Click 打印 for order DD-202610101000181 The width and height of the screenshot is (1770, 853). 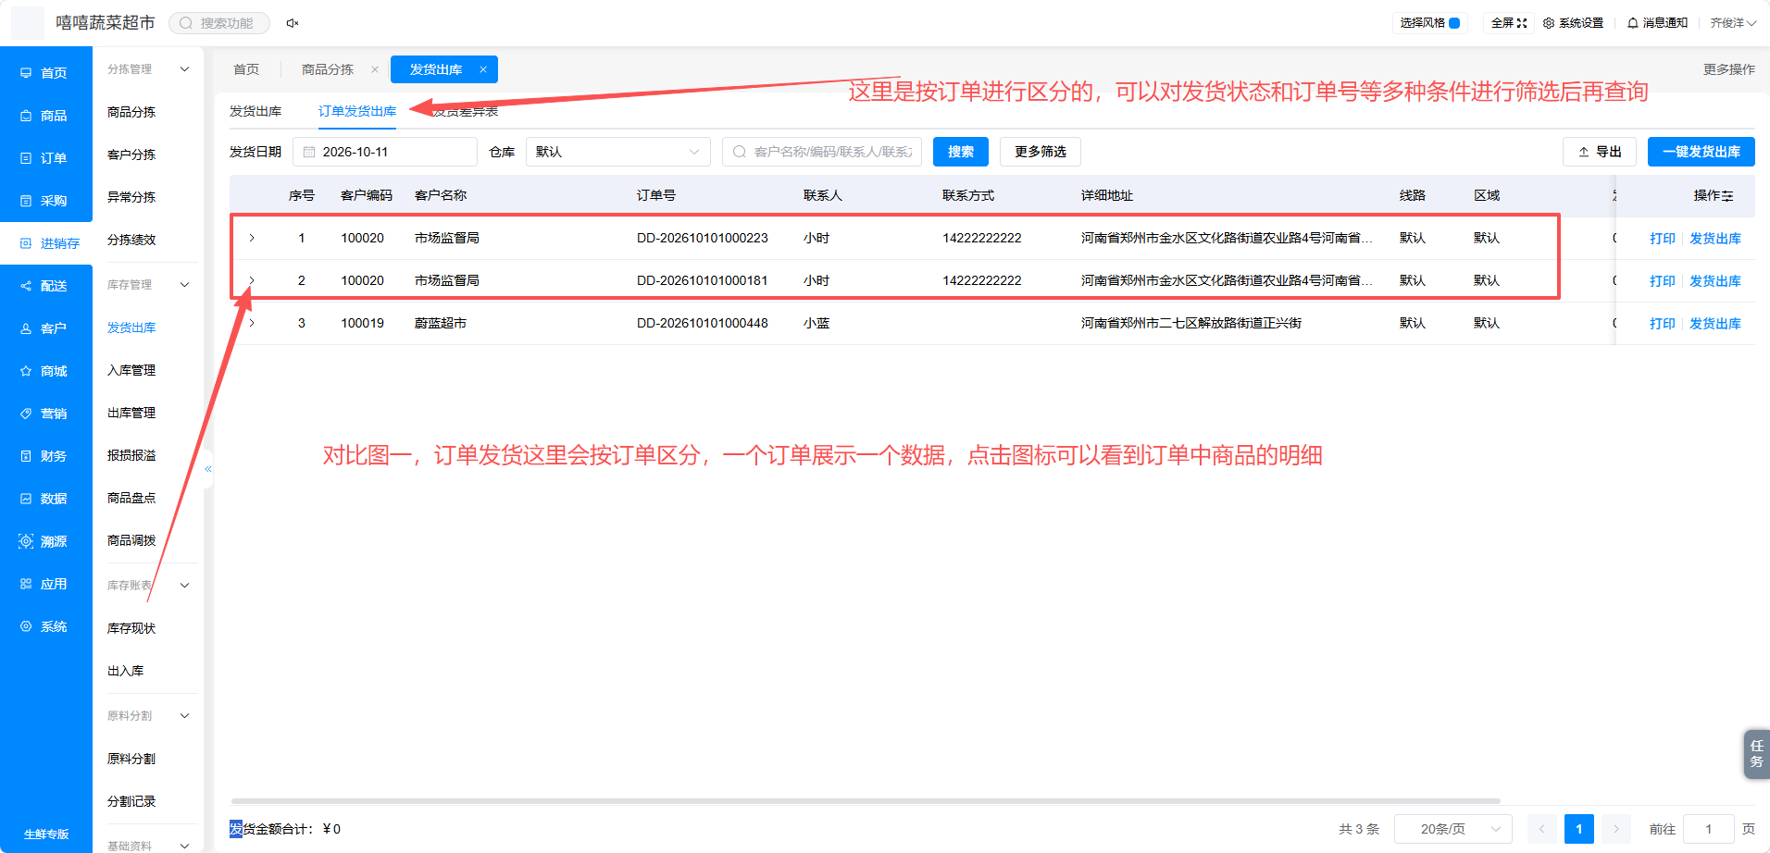(1663, 281)
